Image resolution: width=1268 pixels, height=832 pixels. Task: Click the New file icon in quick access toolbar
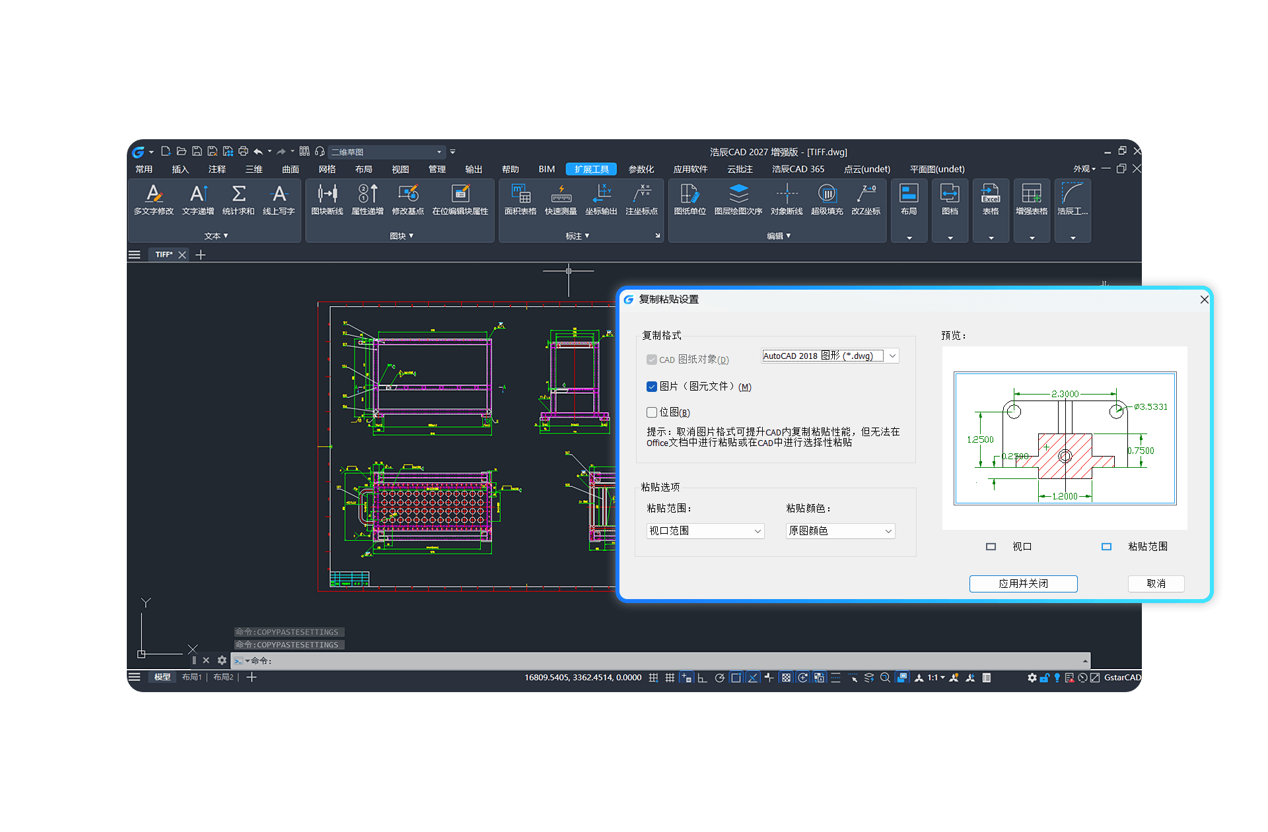[166, 152]
